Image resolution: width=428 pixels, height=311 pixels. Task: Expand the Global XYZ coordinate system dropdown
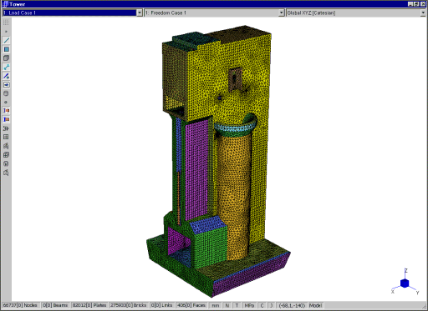click(x=423, y=13)
